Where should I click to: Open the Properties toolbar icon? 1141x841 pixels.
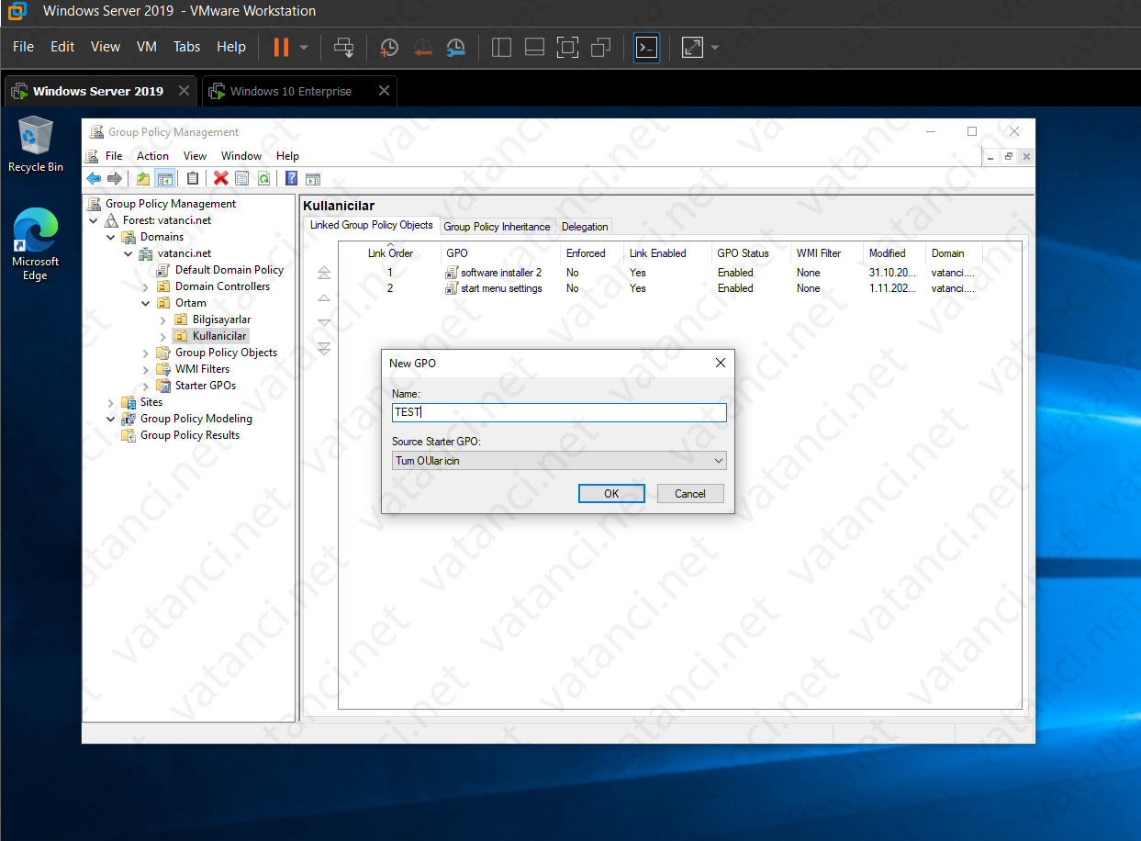241,177
